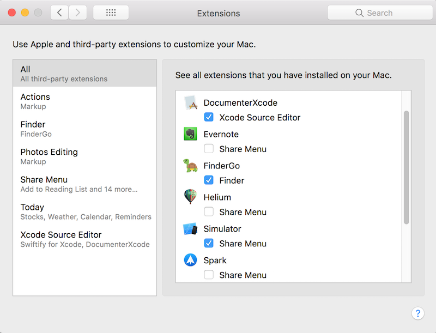Close the Extensions window
436x333 pixels.
pos(12,13)
